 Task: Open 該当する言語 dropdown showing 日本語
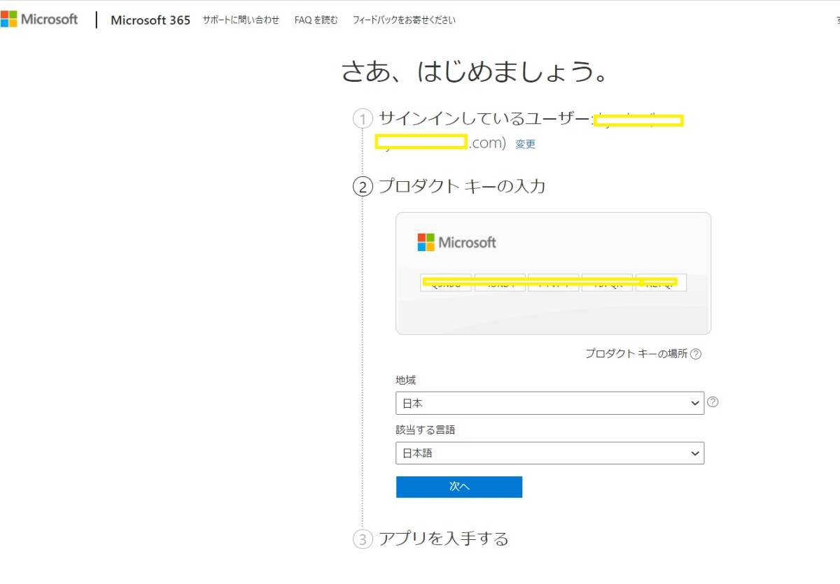[549, 453]
